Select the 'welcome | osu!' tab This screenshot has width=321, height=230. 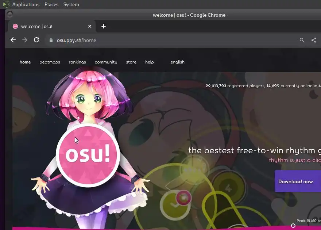52,26
